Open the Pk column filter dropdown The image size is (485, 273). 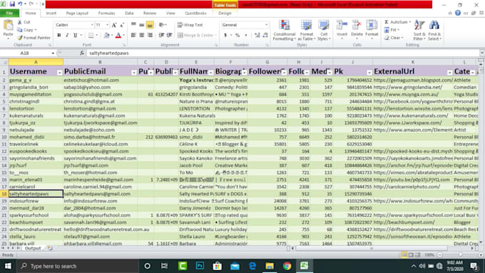369,72
